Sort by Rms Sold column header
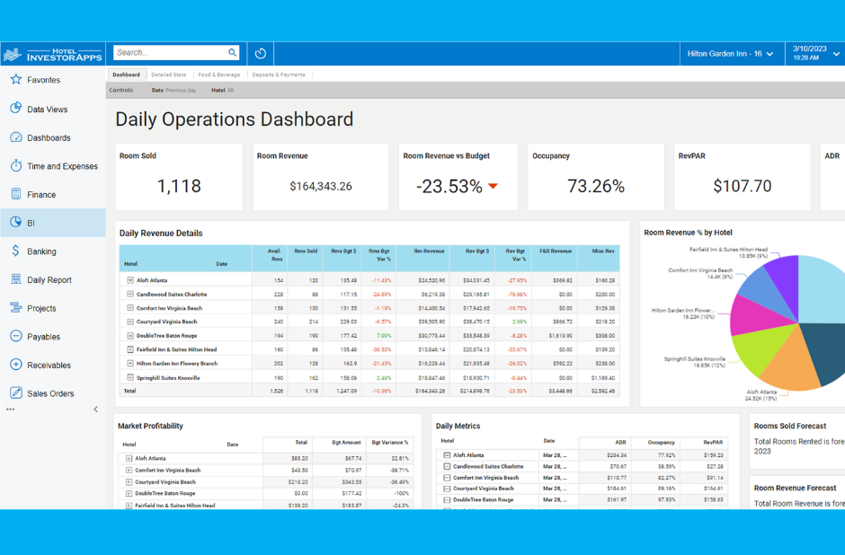The width and height of the screenshot is (845, 555). 306,251
